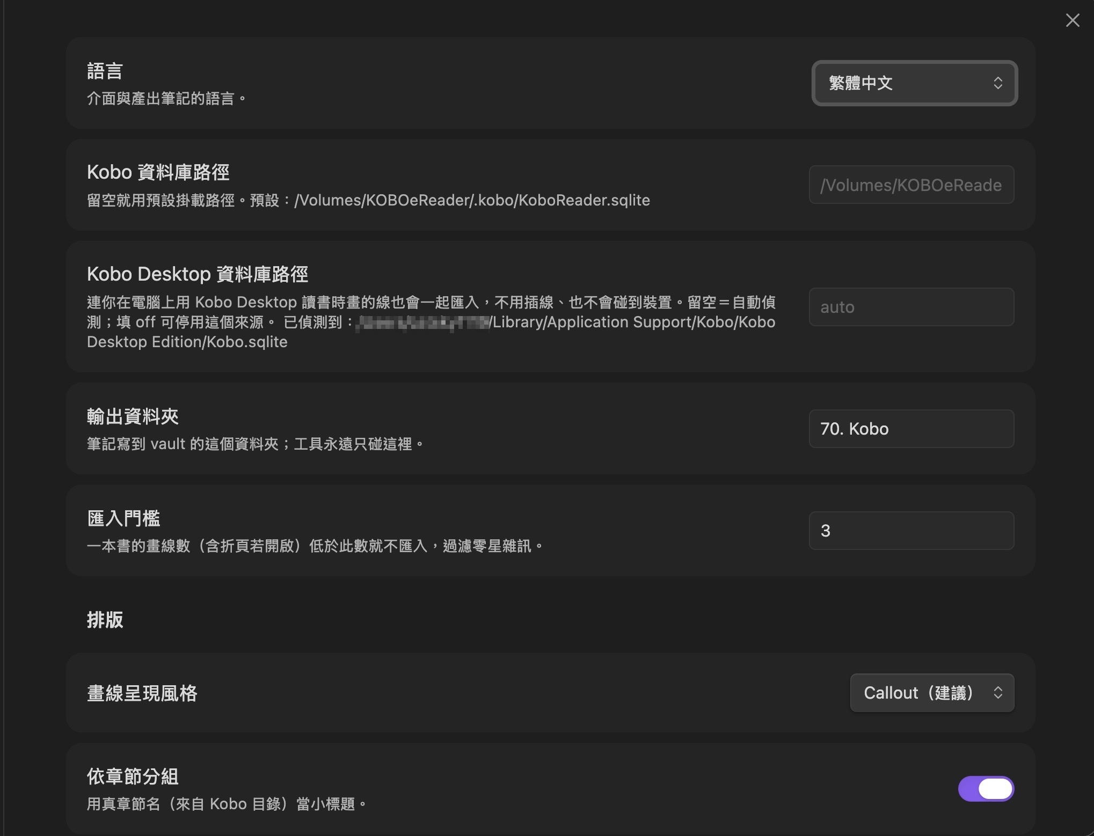Image resolution: width=1094 pixels, height=836 pixels.
Task: Focus the Kobo Desktop path field showing auto
Action: pos(911,307)
